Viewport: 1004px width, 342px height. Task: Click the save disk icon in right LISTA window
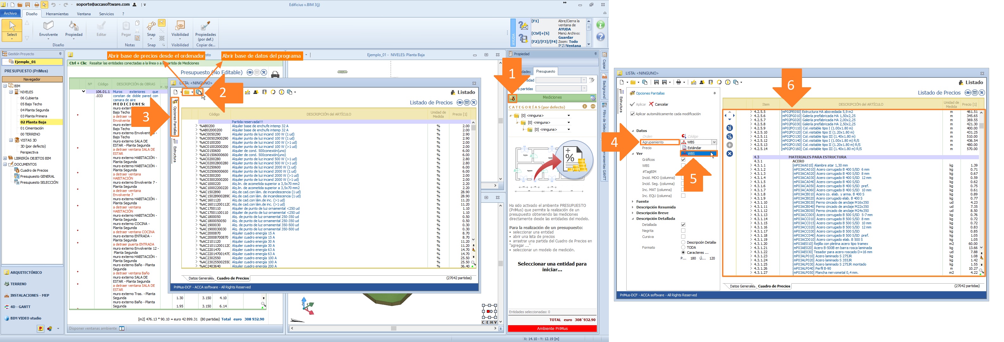tap(656, 82)
